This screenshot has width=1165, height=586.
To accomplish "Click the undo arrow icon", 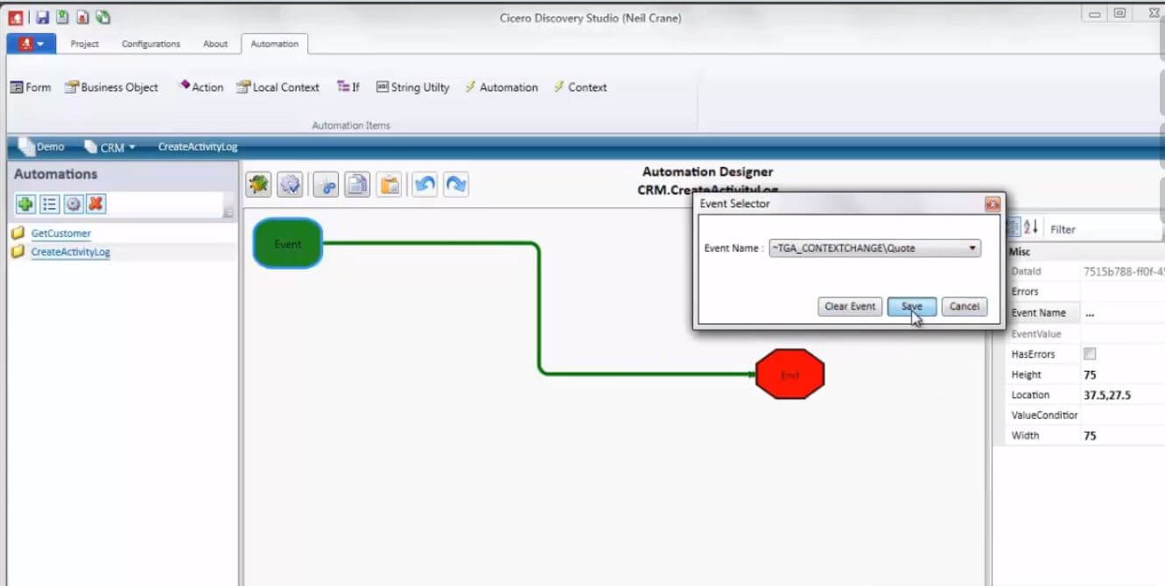I will (425, 185).
